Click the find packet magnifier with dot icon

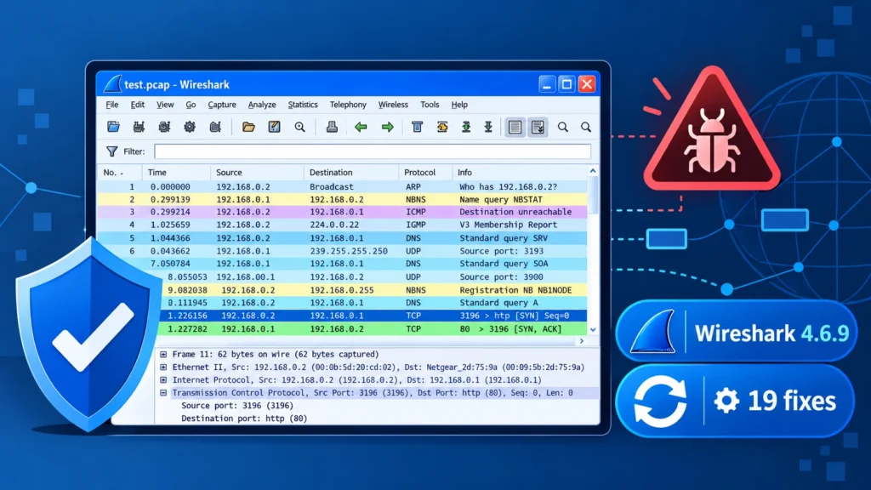click(300, 128)
